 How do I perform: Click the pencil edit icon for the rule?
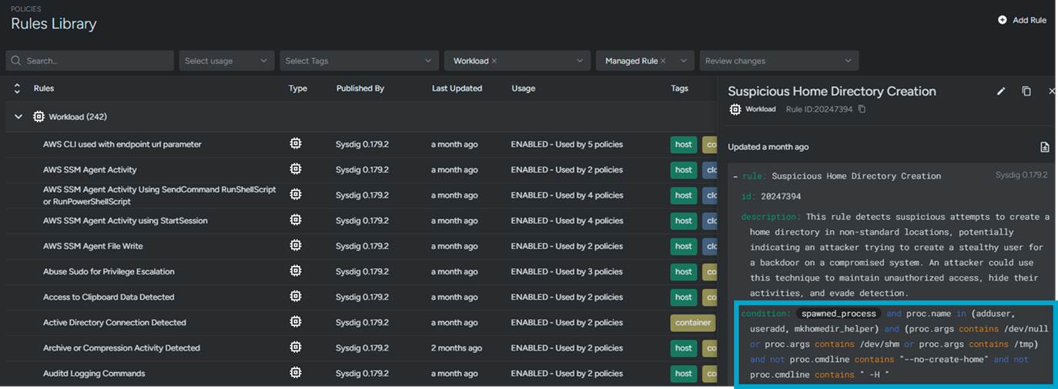pyautogui.click(x=1001, y=91)
